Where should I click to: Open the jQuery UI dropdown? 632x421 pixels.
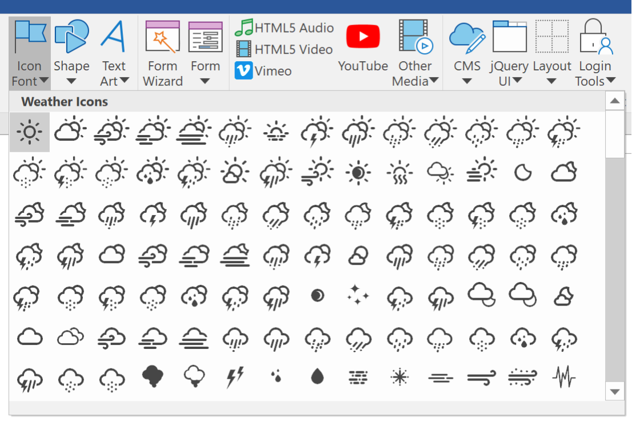[x=510, y=53]
